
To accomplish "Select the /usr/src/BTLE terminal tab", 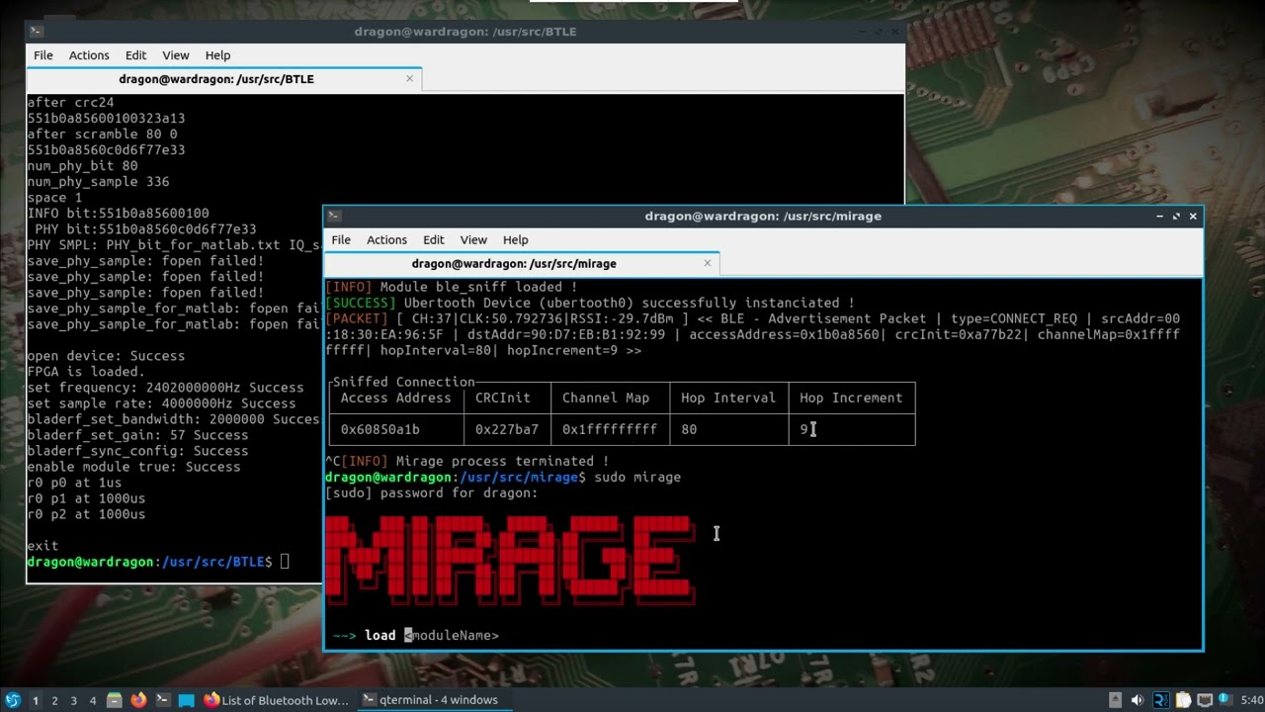I will click(x=224, y=78).
